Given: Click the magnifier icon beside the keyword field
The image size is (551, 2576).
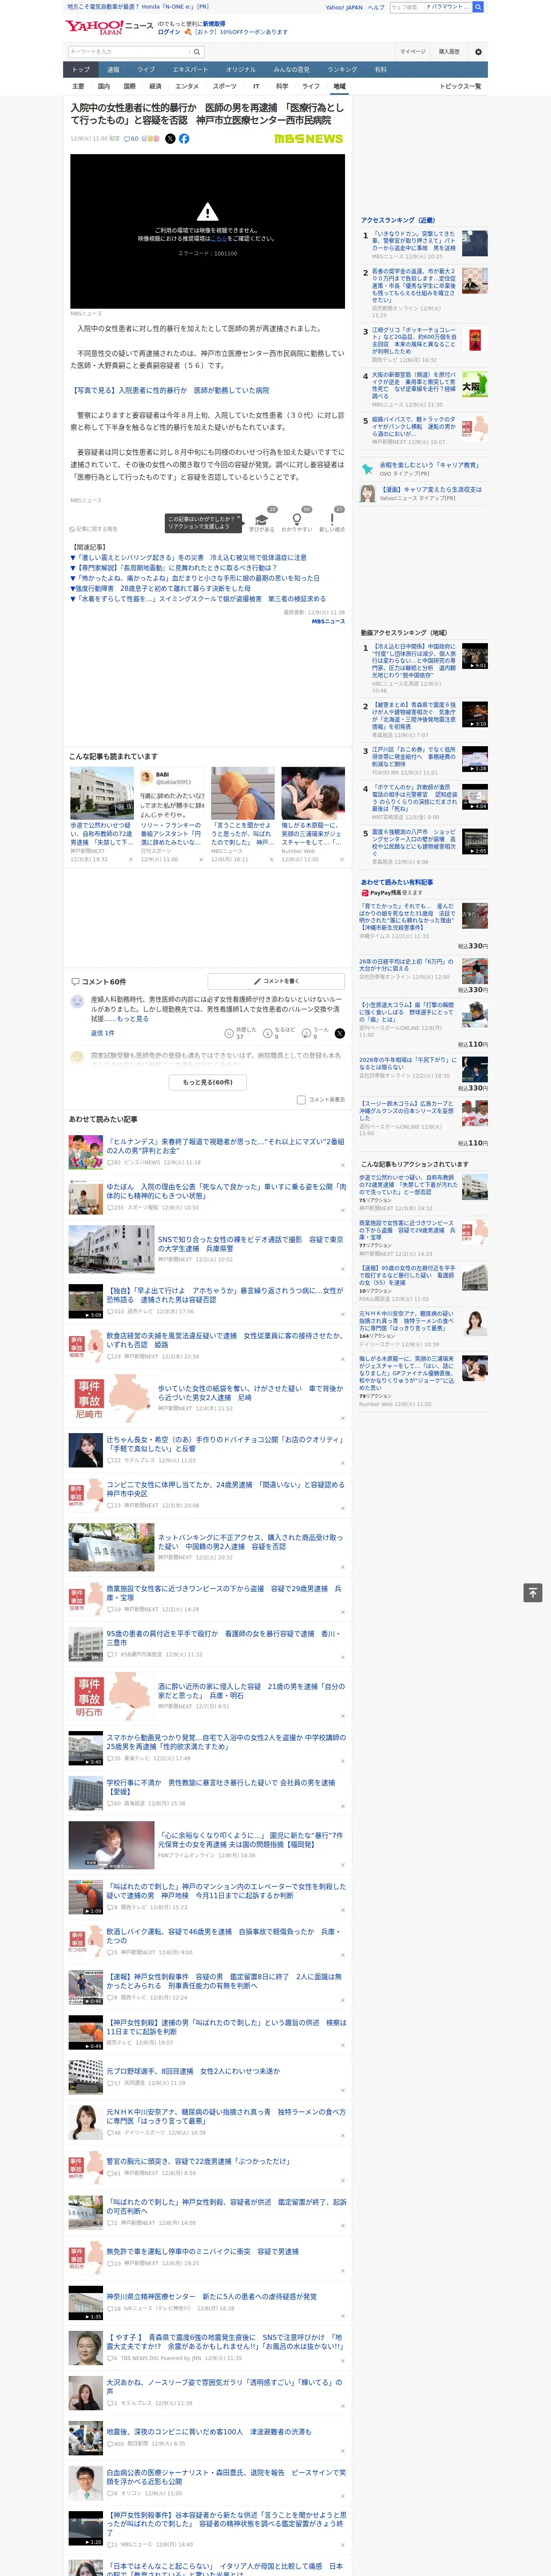Looking at the screenshot, I should click(x=197, y=52).
